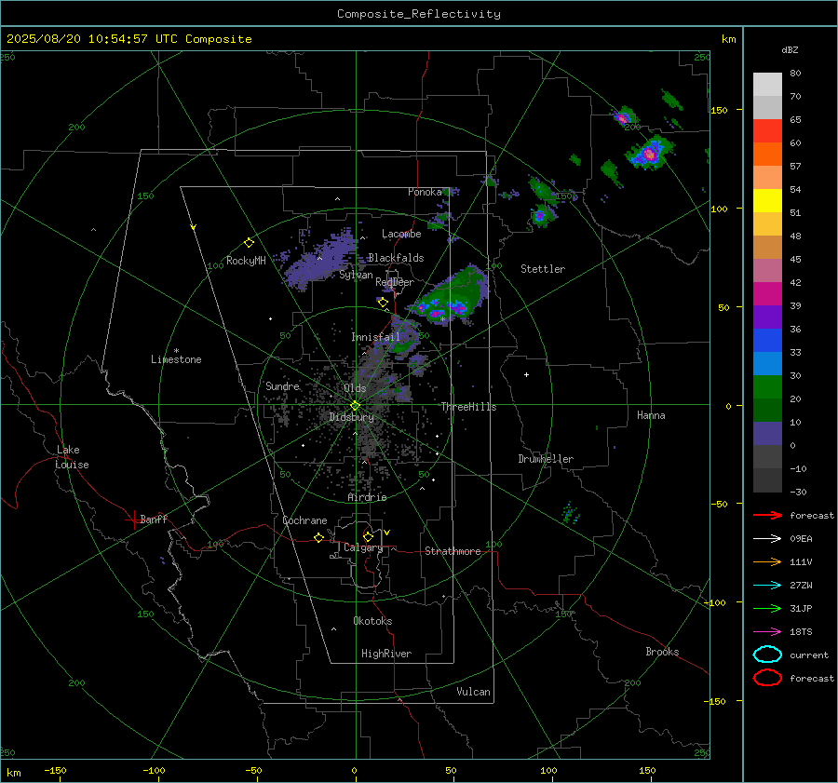Screen dimensions: 838x783
Task: Click the ThreeHills town label
Action: click(x=468, y=407)
